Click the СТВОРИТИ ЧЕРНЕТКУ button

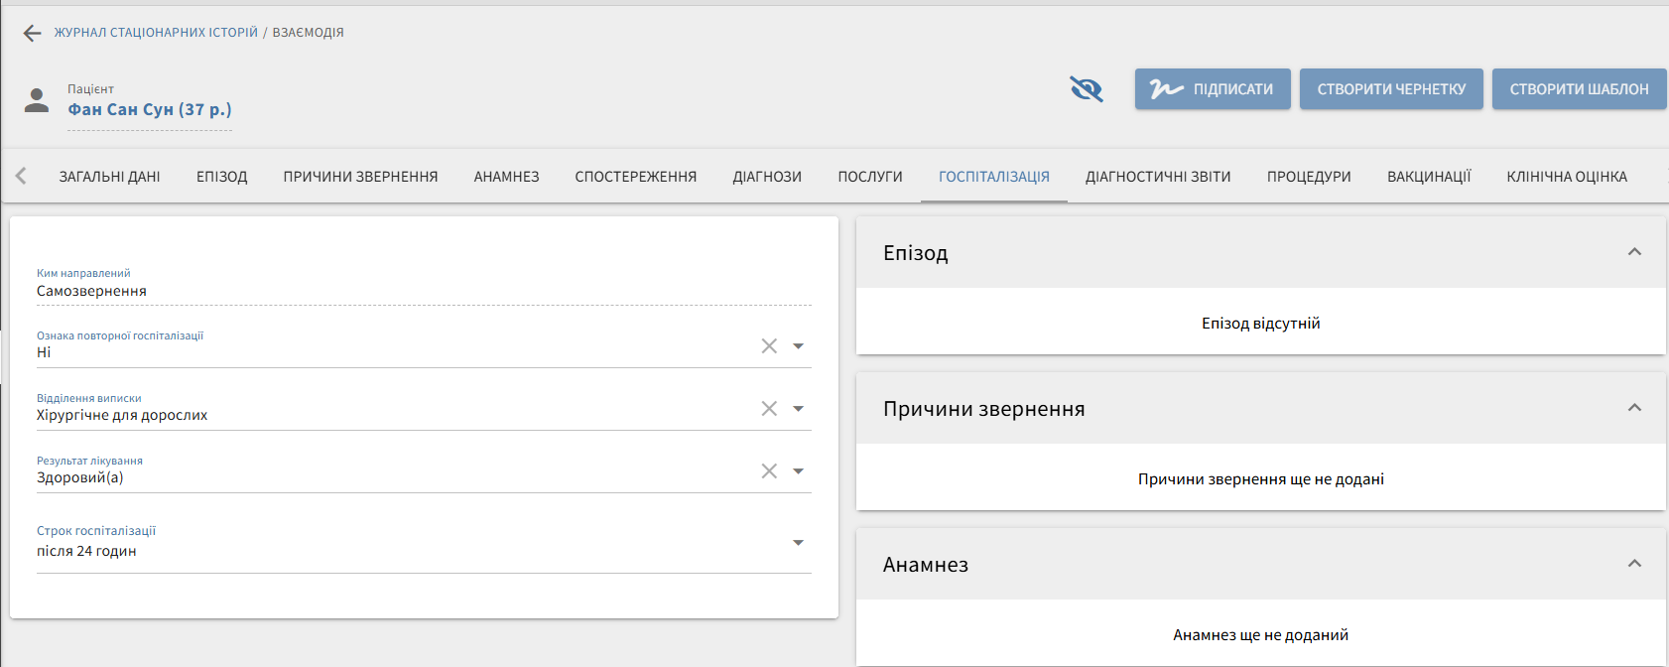[1391, 89]
